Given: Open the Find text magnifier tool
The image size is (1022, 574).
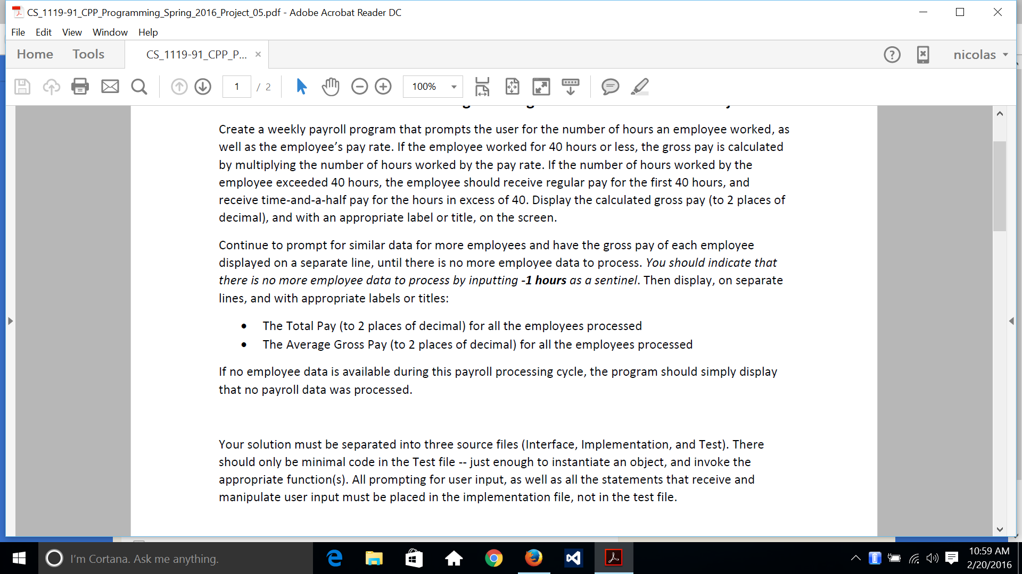Looking at the screenshot, I should [x=139, y=87].
